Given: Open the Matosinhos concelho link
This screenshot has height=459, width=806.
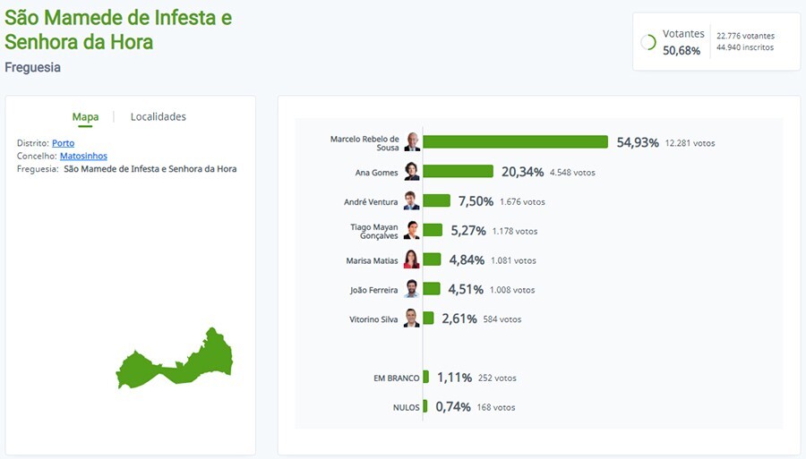Looking at the screenshot, I should 83,156.
